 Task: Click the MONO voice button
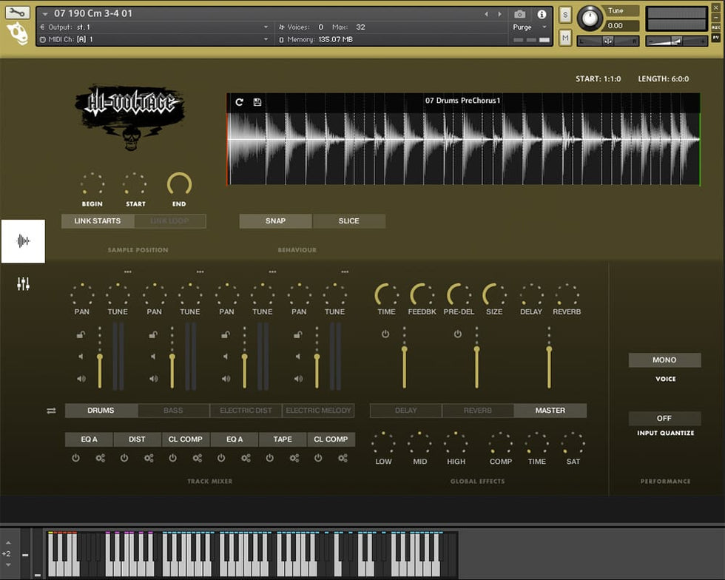[x=664, y=360]
